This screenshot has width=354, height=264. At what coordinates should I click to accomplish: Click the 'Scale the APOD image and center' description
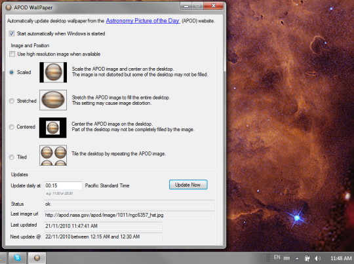140,72
